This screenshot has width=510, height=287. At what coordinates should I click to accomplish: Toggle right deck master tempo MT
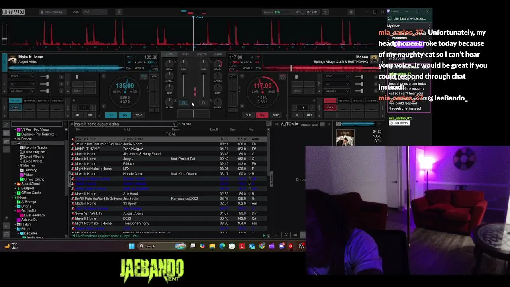click(257, 62)
